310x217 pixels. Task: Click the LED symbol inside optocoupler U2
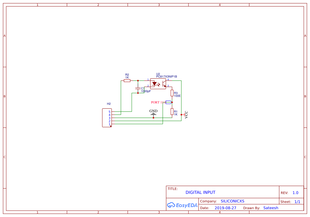point(154,83)
